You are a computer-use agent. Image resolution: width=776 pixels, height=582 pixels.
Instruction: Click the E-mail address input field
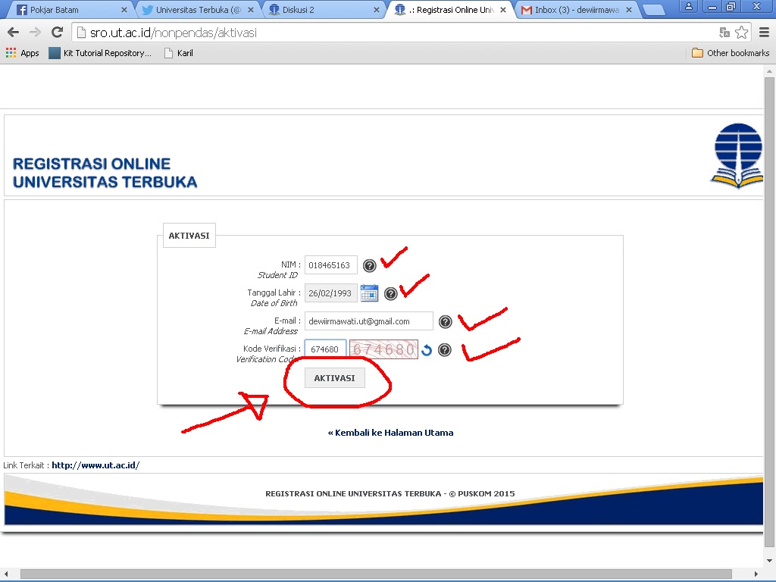(x=369, y=321)
